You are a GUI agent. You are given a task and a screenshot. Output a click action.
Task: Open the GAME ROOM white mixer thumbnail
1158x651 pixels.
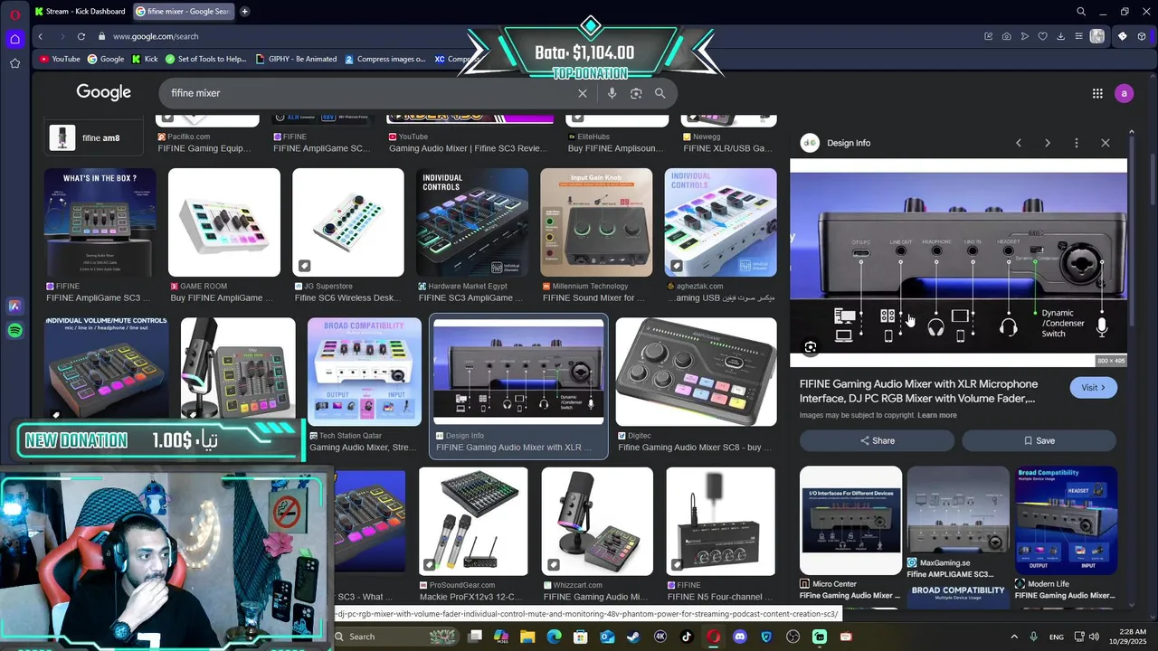pyautogui.click(x=224, y=222)
